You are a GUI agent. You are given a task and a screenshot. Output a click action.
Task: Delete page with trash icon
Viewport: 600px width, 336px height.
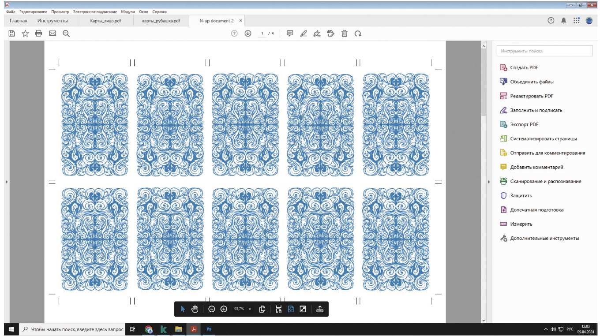coord(345,34)
